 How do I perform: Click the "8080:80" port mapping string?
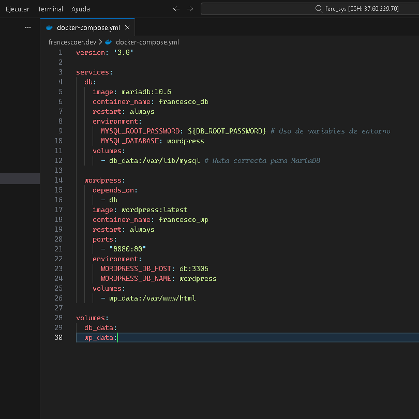[128, 249]
